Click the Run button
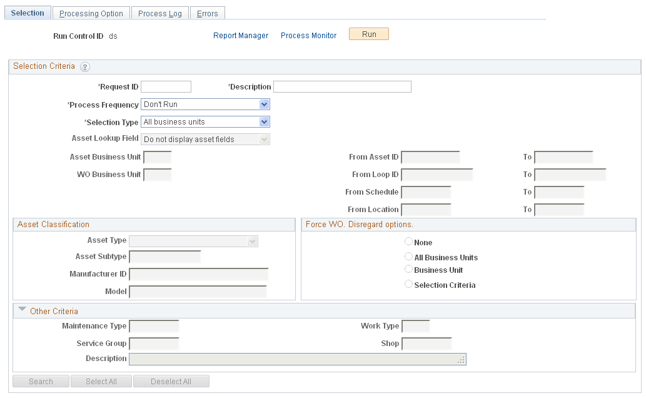 coord(368,34)
